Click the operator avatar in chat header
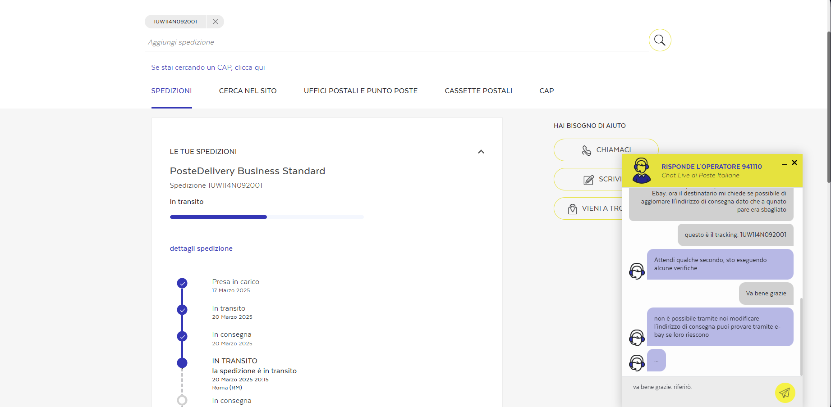This screenshot has height=407, width=831. pyautogui.click(x=642, y=171)
